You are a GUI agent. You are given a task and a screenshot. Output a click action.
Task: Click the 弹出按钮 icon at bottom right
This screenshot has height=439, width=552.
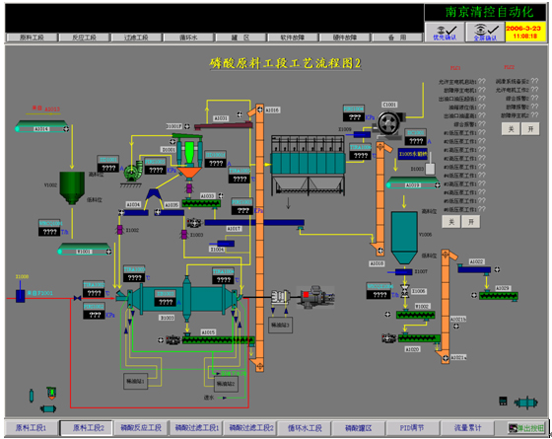[x=526, y=428]
